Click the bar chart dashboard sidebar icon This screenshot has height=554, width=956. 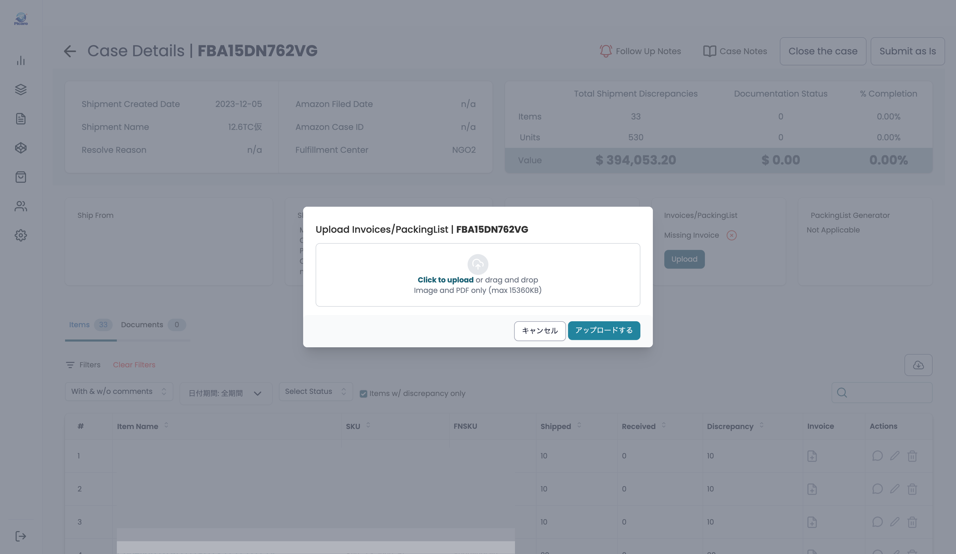tap(21, 61)
